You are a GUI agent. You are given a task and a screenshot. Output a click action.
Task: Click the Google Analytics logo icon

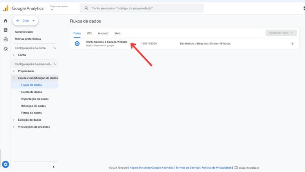[x=6, y=9]
